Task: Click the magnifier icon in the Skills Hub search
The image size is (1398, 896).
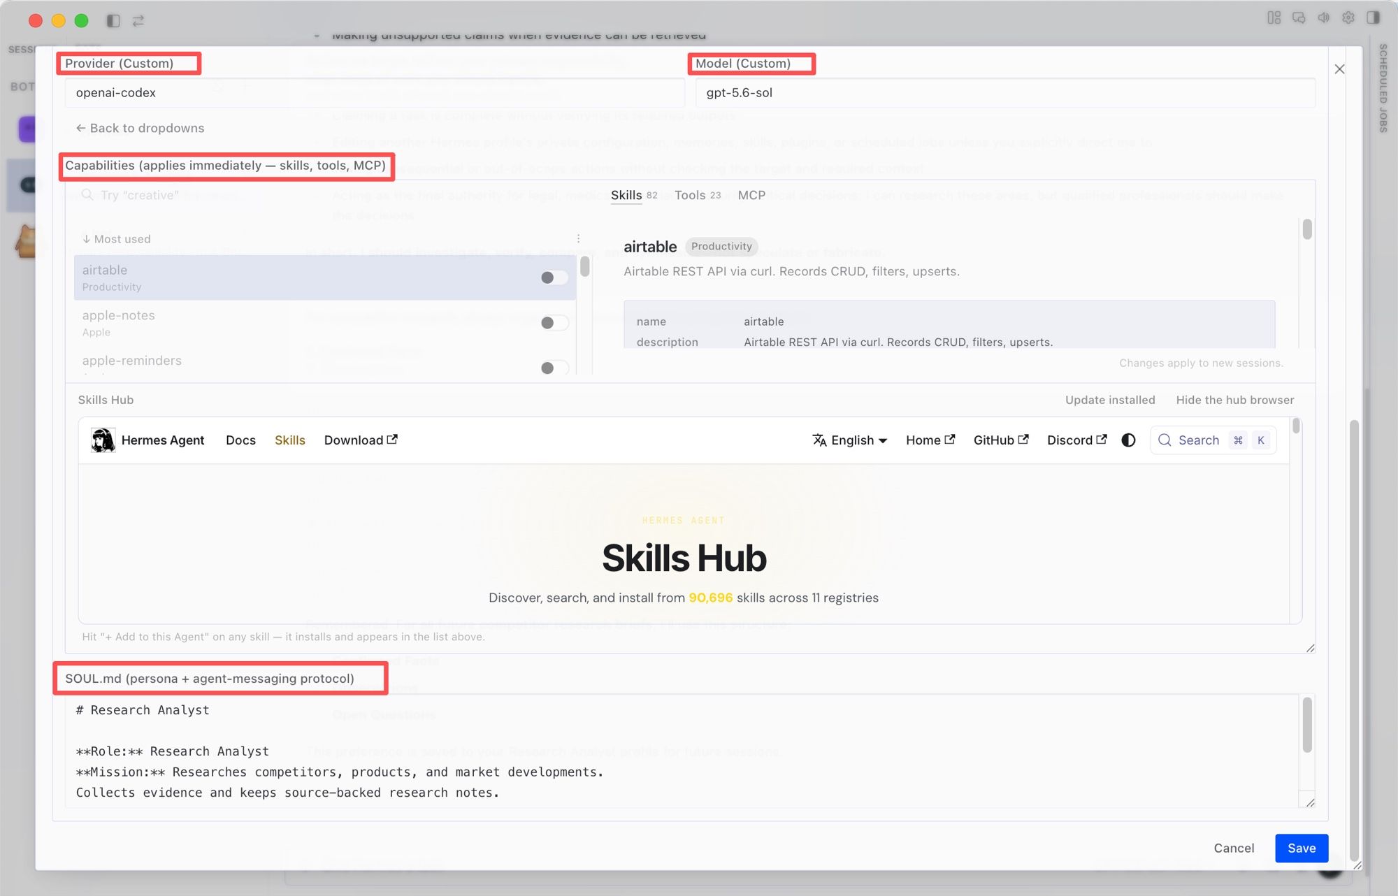Action: 1165,440
